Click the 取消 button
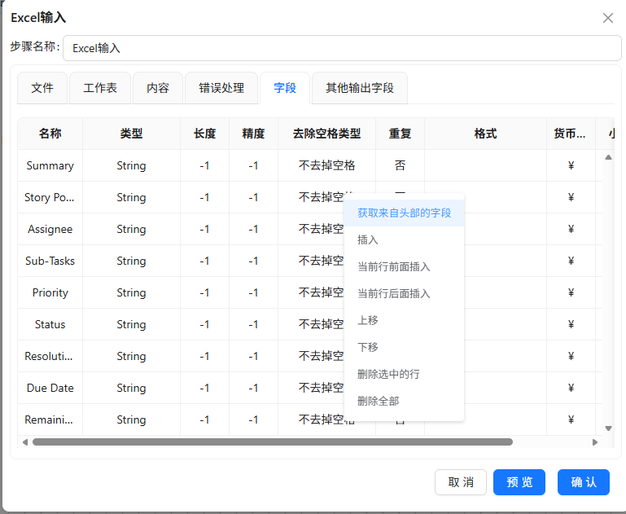626x514 pixels. coord(461,482)
